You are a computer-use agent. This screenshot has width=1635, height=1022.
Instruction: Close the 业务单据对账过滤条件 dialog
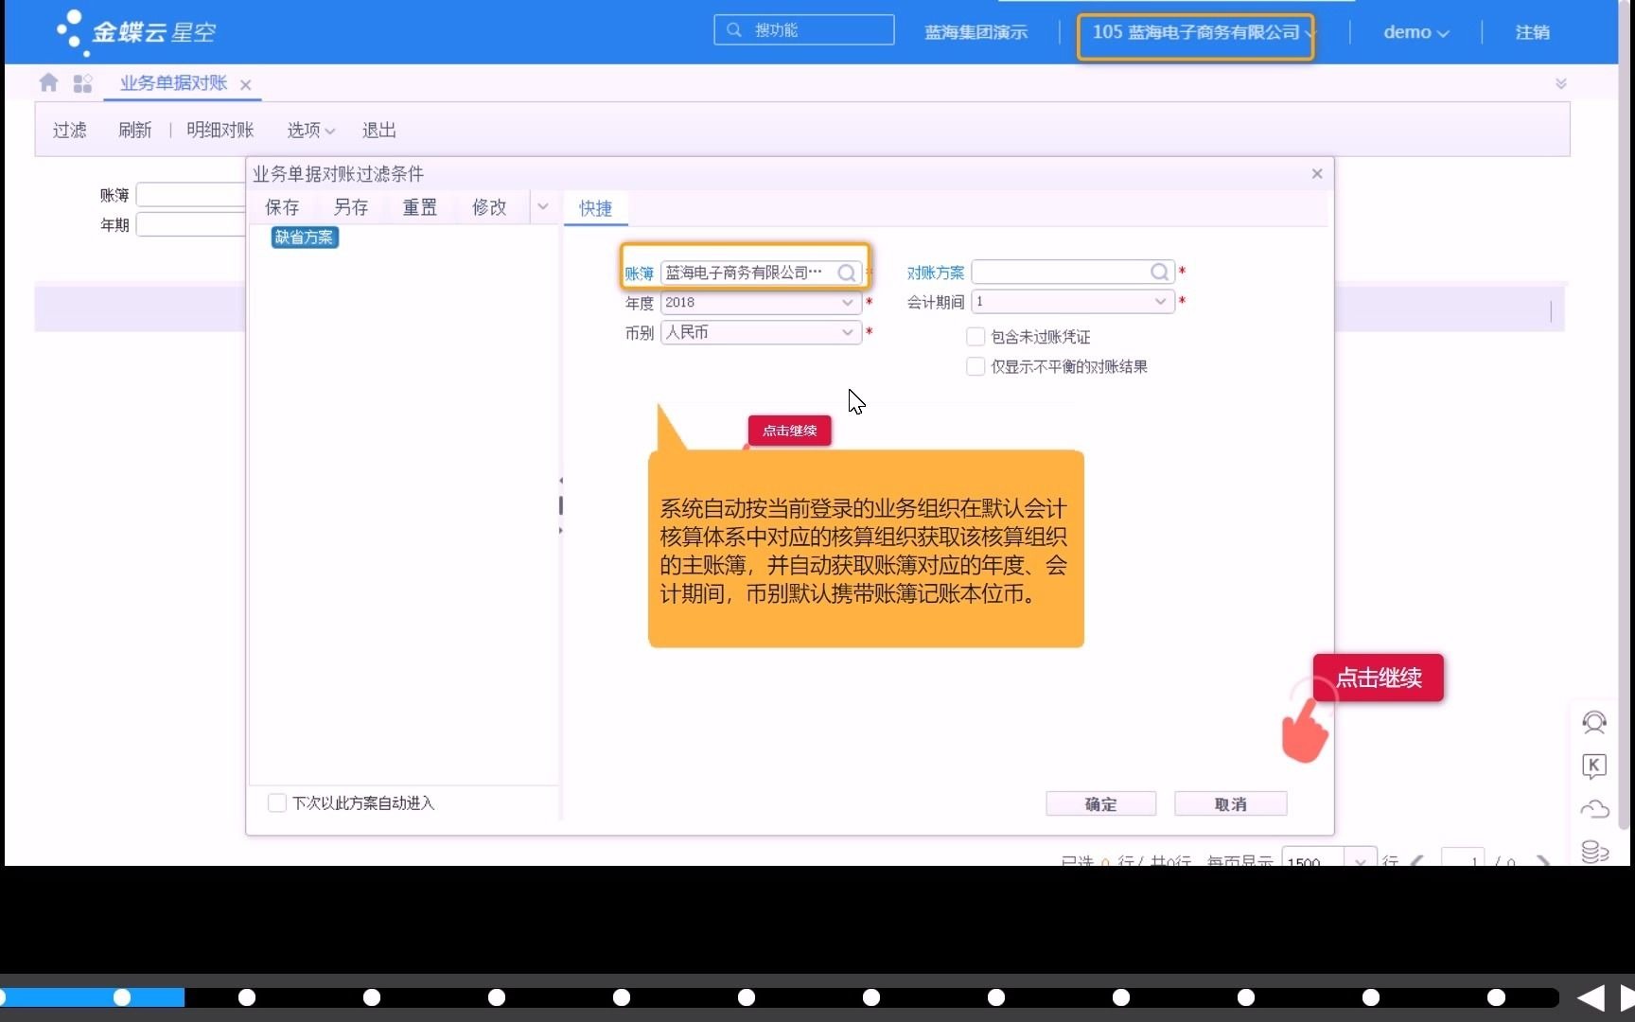pyautogui.click(x=1317, y=174)
